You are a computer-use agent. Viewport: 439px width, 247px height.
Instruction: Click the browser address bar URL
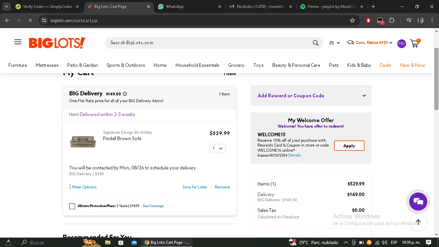point(74,21)
